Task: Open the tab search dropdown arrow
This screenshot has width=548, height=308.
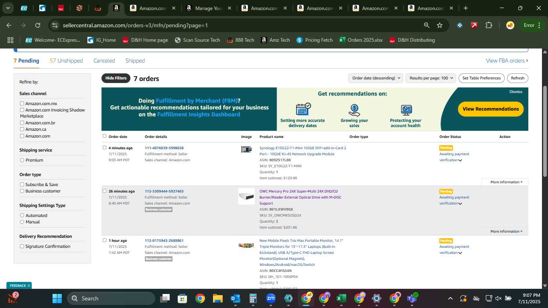Action: coord(8,8)
